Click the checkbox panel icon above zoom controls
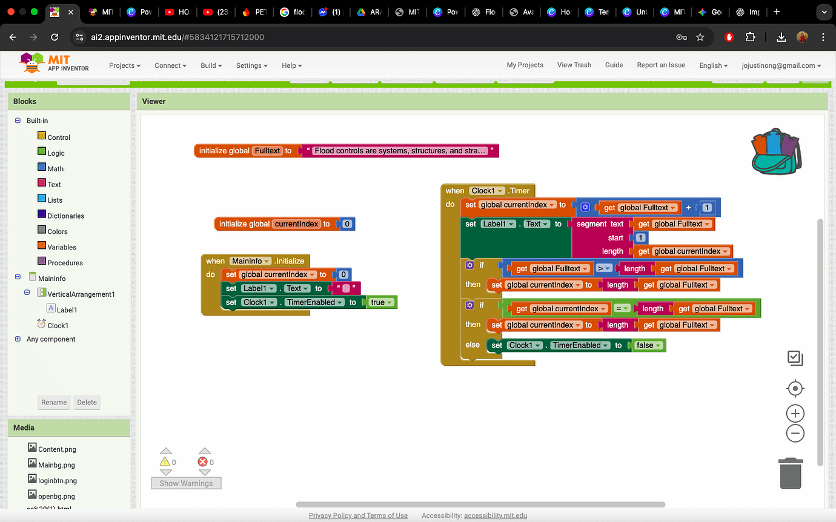Screen dimensions: 836x522 click(x=795, y=358)
